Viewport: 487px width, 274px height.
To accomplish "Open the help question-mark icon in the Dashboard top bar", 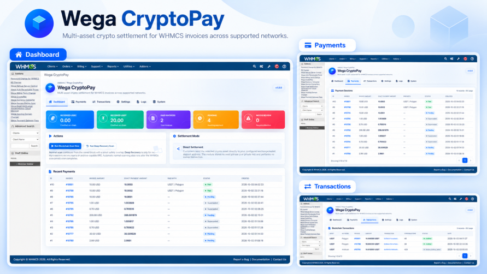I will [284, 67].
